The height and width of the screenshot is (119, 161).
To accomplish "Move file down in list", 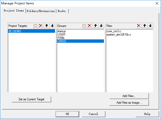I will (150, 26).
